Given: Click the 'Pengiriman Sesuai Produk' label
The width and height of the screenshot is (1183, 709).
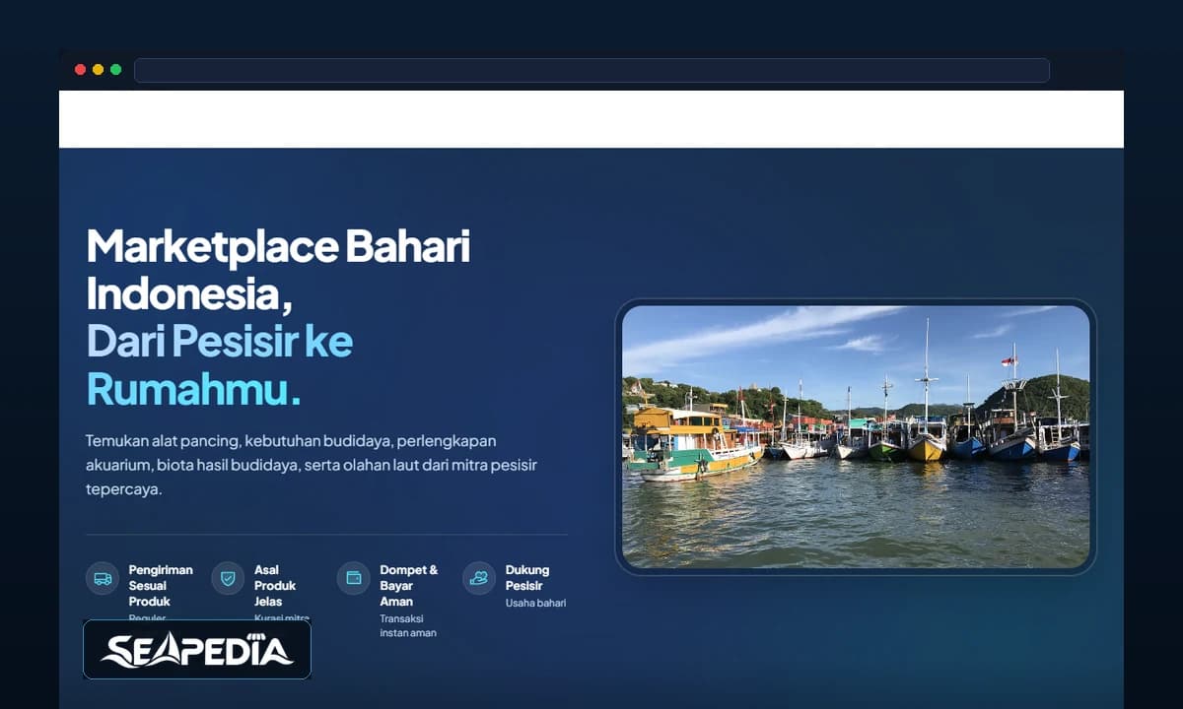Looking at the screenshot, I should pos(161,586).
